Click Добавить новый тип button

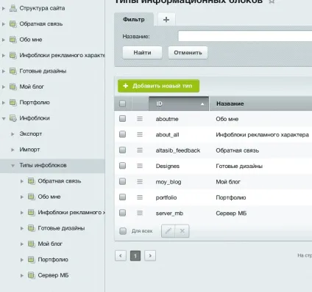pyautogui.click(x=158, y=86)
